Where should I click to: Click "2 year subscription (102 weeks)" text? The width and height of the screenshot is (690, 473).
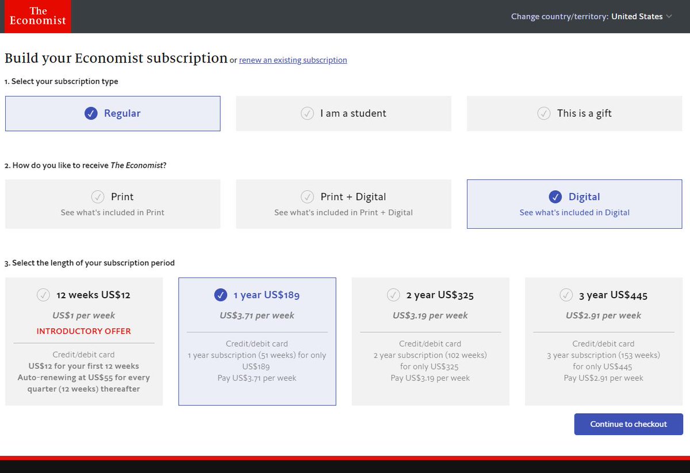click(430, 355)
